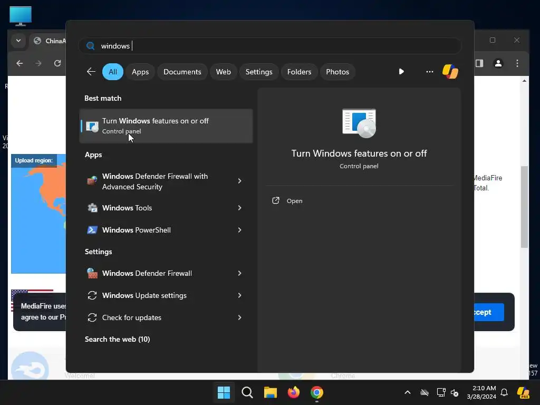Select the Web filter tab
Image resolution: width=540 pixels, height=405 pixels.
click(223, 72)
